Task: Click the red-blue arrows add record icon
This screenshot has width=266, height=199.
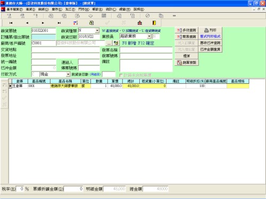Action: [76, 23]
